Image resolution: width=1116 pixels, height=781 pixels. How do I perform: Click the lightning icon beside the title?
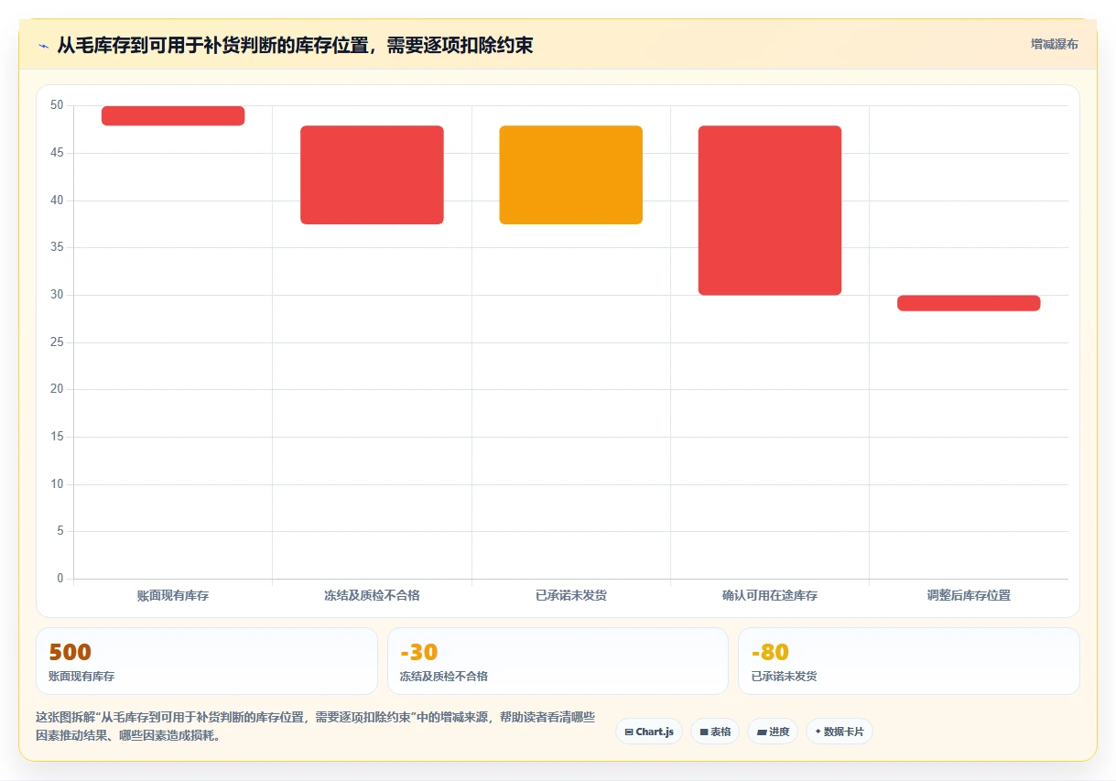point(43,45)
